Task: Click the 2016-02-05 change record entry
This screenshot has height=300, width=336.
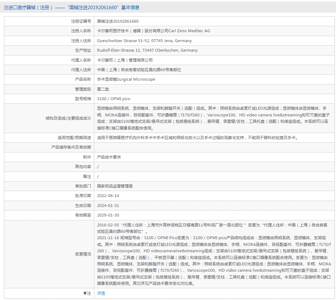Action: [212, 228]
